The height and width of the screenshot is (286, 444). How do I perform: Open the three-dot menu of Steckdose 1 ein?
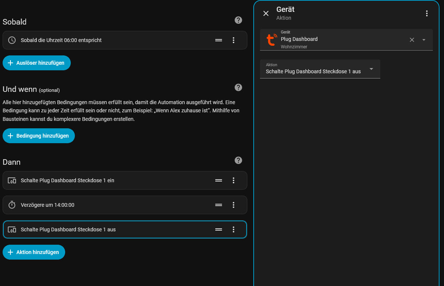coord(234,180)
